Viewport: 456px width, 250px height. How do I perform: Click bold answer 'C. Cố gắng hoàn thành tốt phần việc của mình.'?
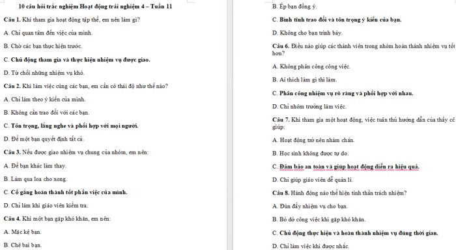pos(65,192)
